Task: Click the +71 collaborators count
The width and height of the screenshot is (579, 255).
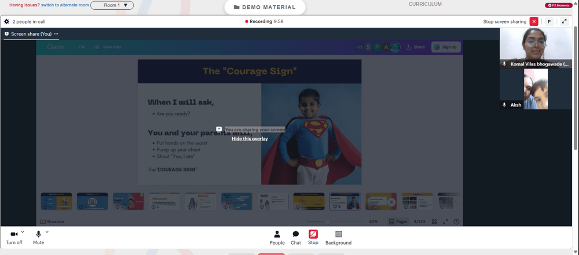Action: click(x=359, y=47)
